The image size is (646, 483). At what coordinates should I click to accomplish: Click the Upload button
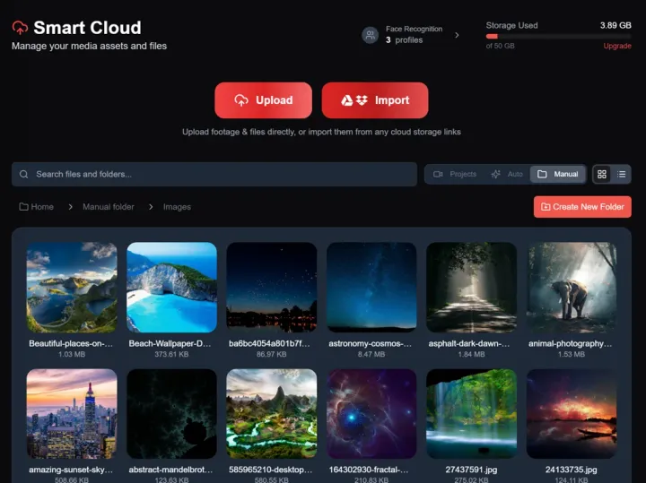click(x=263, y=100)
